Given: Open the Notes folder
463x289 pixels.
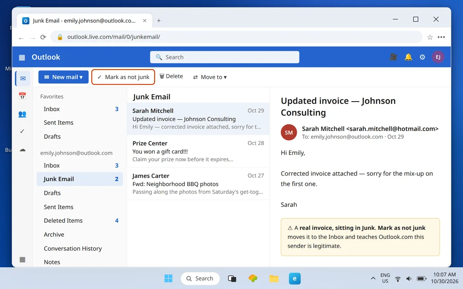Looking at the screenshot, I should pyautogui.click(x=80, y=262).
